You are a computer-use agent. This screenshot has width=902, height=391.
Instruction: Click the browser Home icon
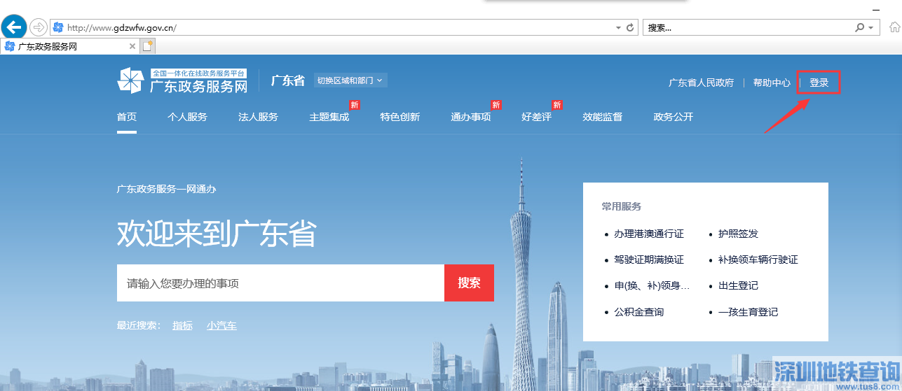pyautogui.click(x=894, y=27)
